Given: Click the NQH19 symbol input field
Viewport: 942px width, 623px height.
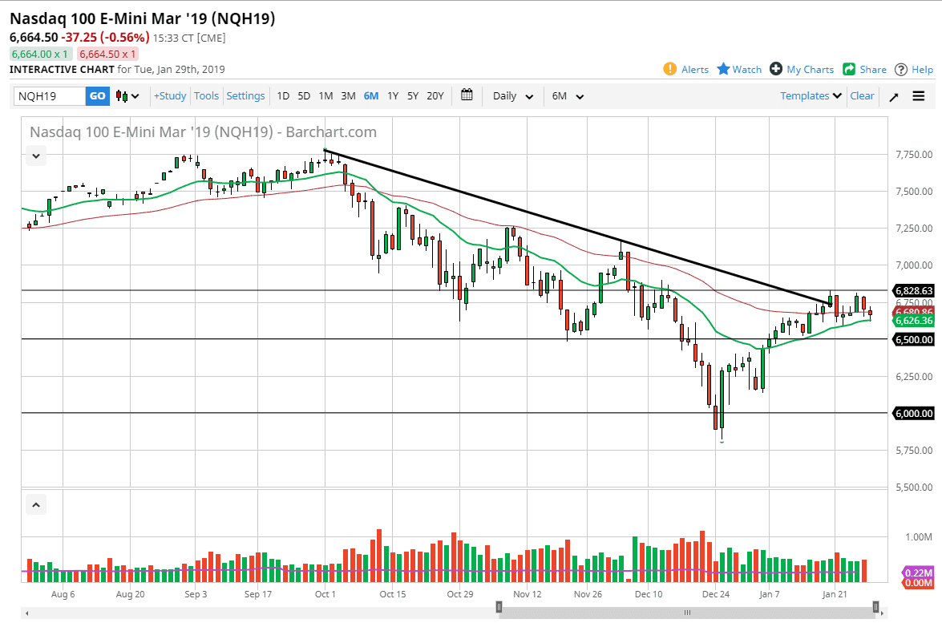Looking at the screenshot, I should (48, 95).
